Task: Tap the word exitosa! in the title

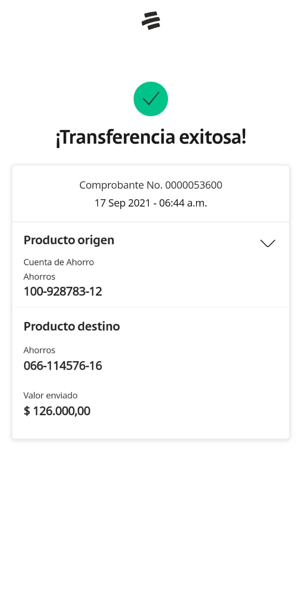Action: click(213, 137)
